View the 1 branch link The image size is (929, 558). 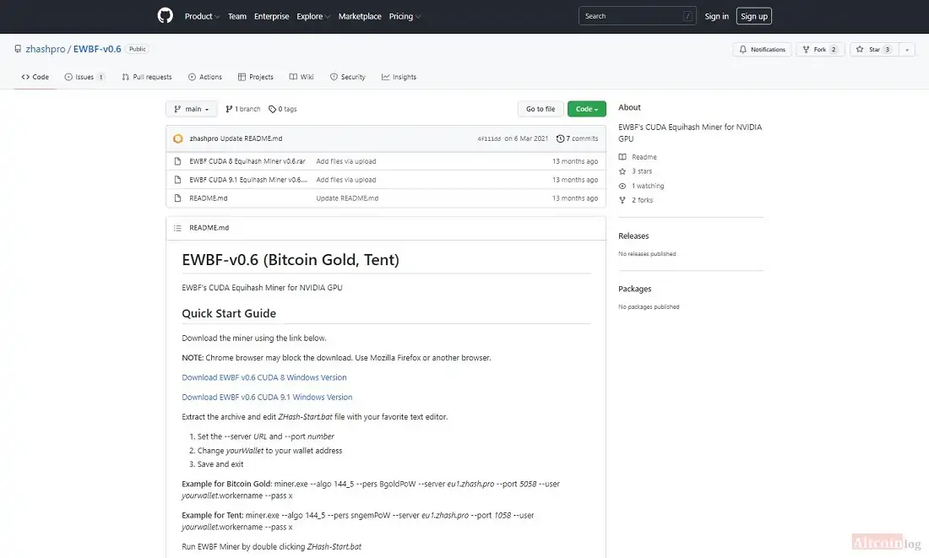tap(243, 109)
